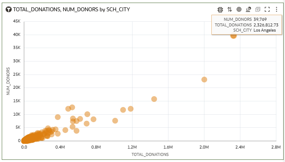Viewport: 285px width, 162px height.
Task: Open the traffic light conditional formatting icon
Action: point(220,10)
